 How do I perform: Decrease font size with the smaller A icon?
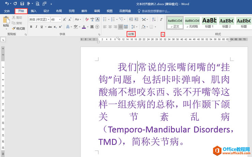[x=70, y=20]
